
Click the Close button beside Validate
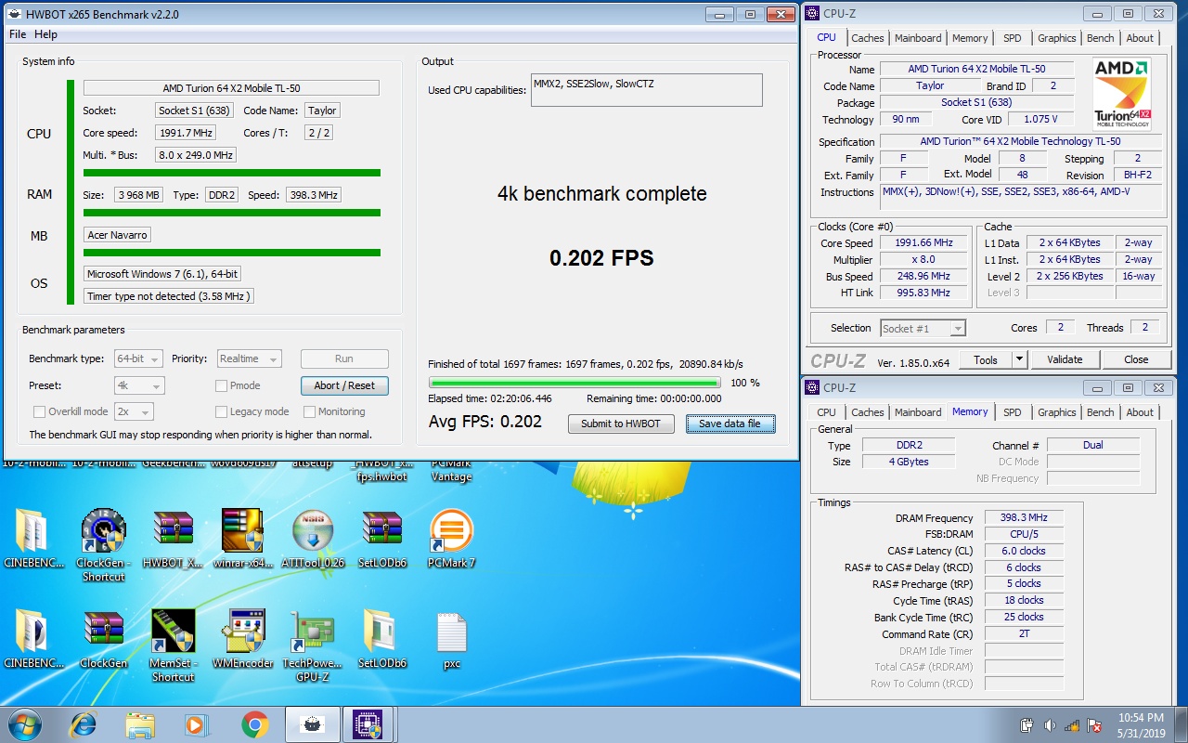pos(1136,359)
